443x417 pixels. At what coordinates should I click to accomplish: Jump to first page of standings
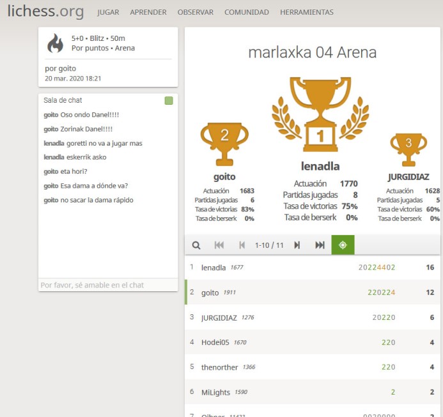[x=219, y=245]
